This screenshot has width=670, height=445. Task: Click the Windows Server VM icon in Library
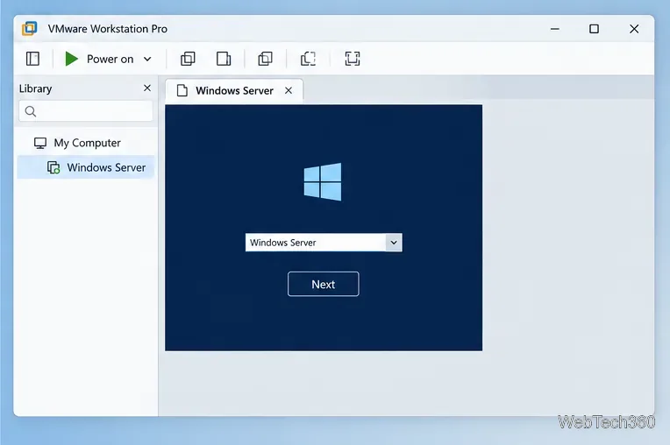point(53,167)
